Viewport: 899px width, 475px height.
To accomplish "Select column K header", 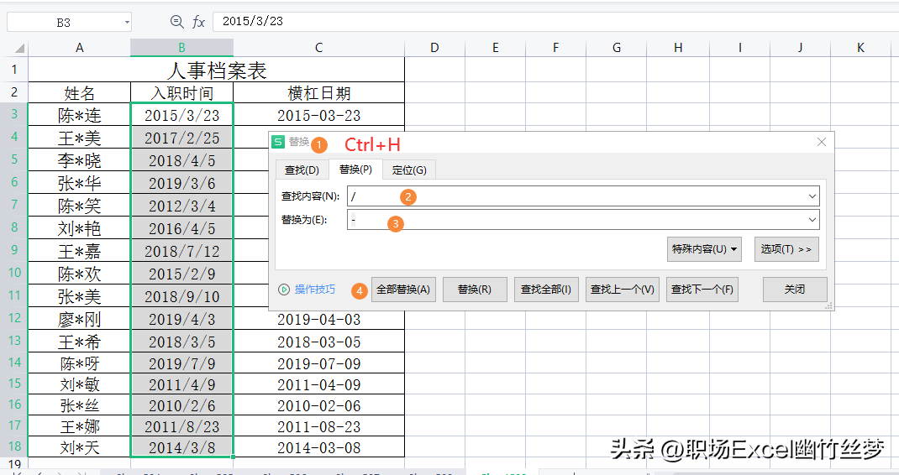I will pyautogui.click(x=860, y=48).
